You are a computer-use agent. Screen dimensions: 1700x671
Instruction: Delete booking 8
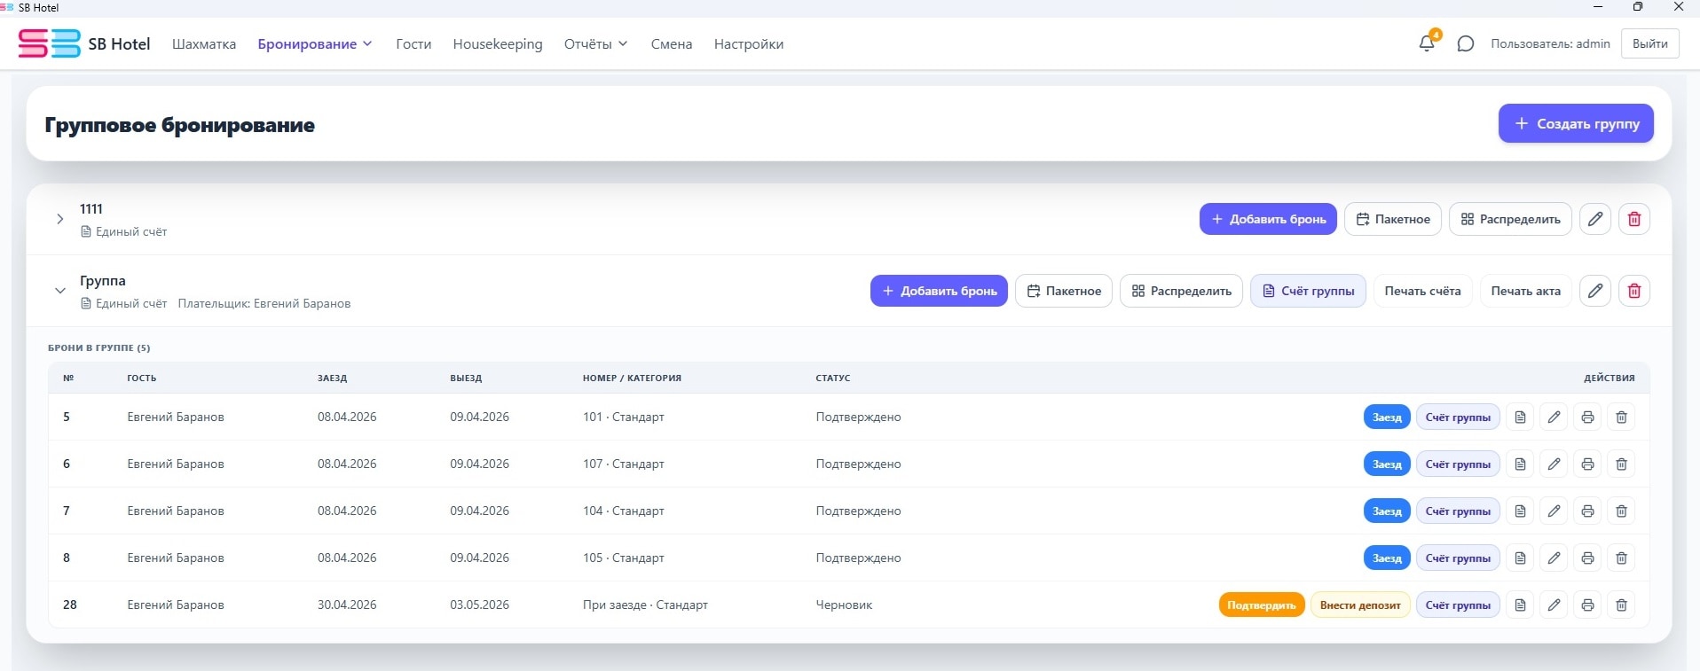tap(1621, 558)
